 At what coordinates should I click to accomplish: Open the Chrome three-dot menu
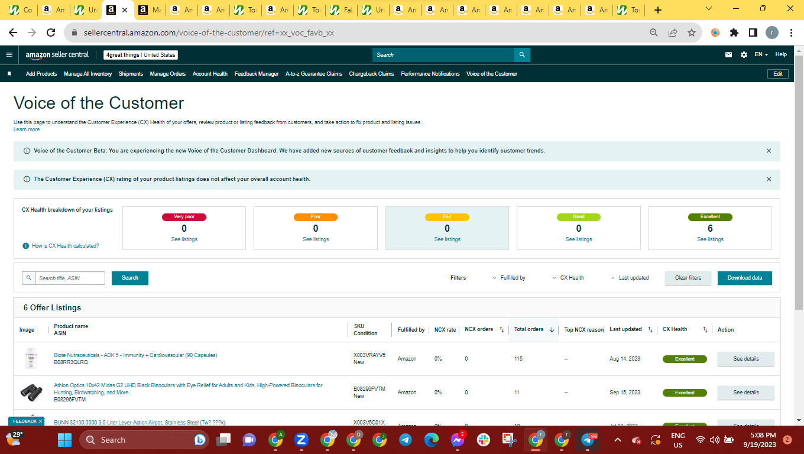click(x=791, y=33)
